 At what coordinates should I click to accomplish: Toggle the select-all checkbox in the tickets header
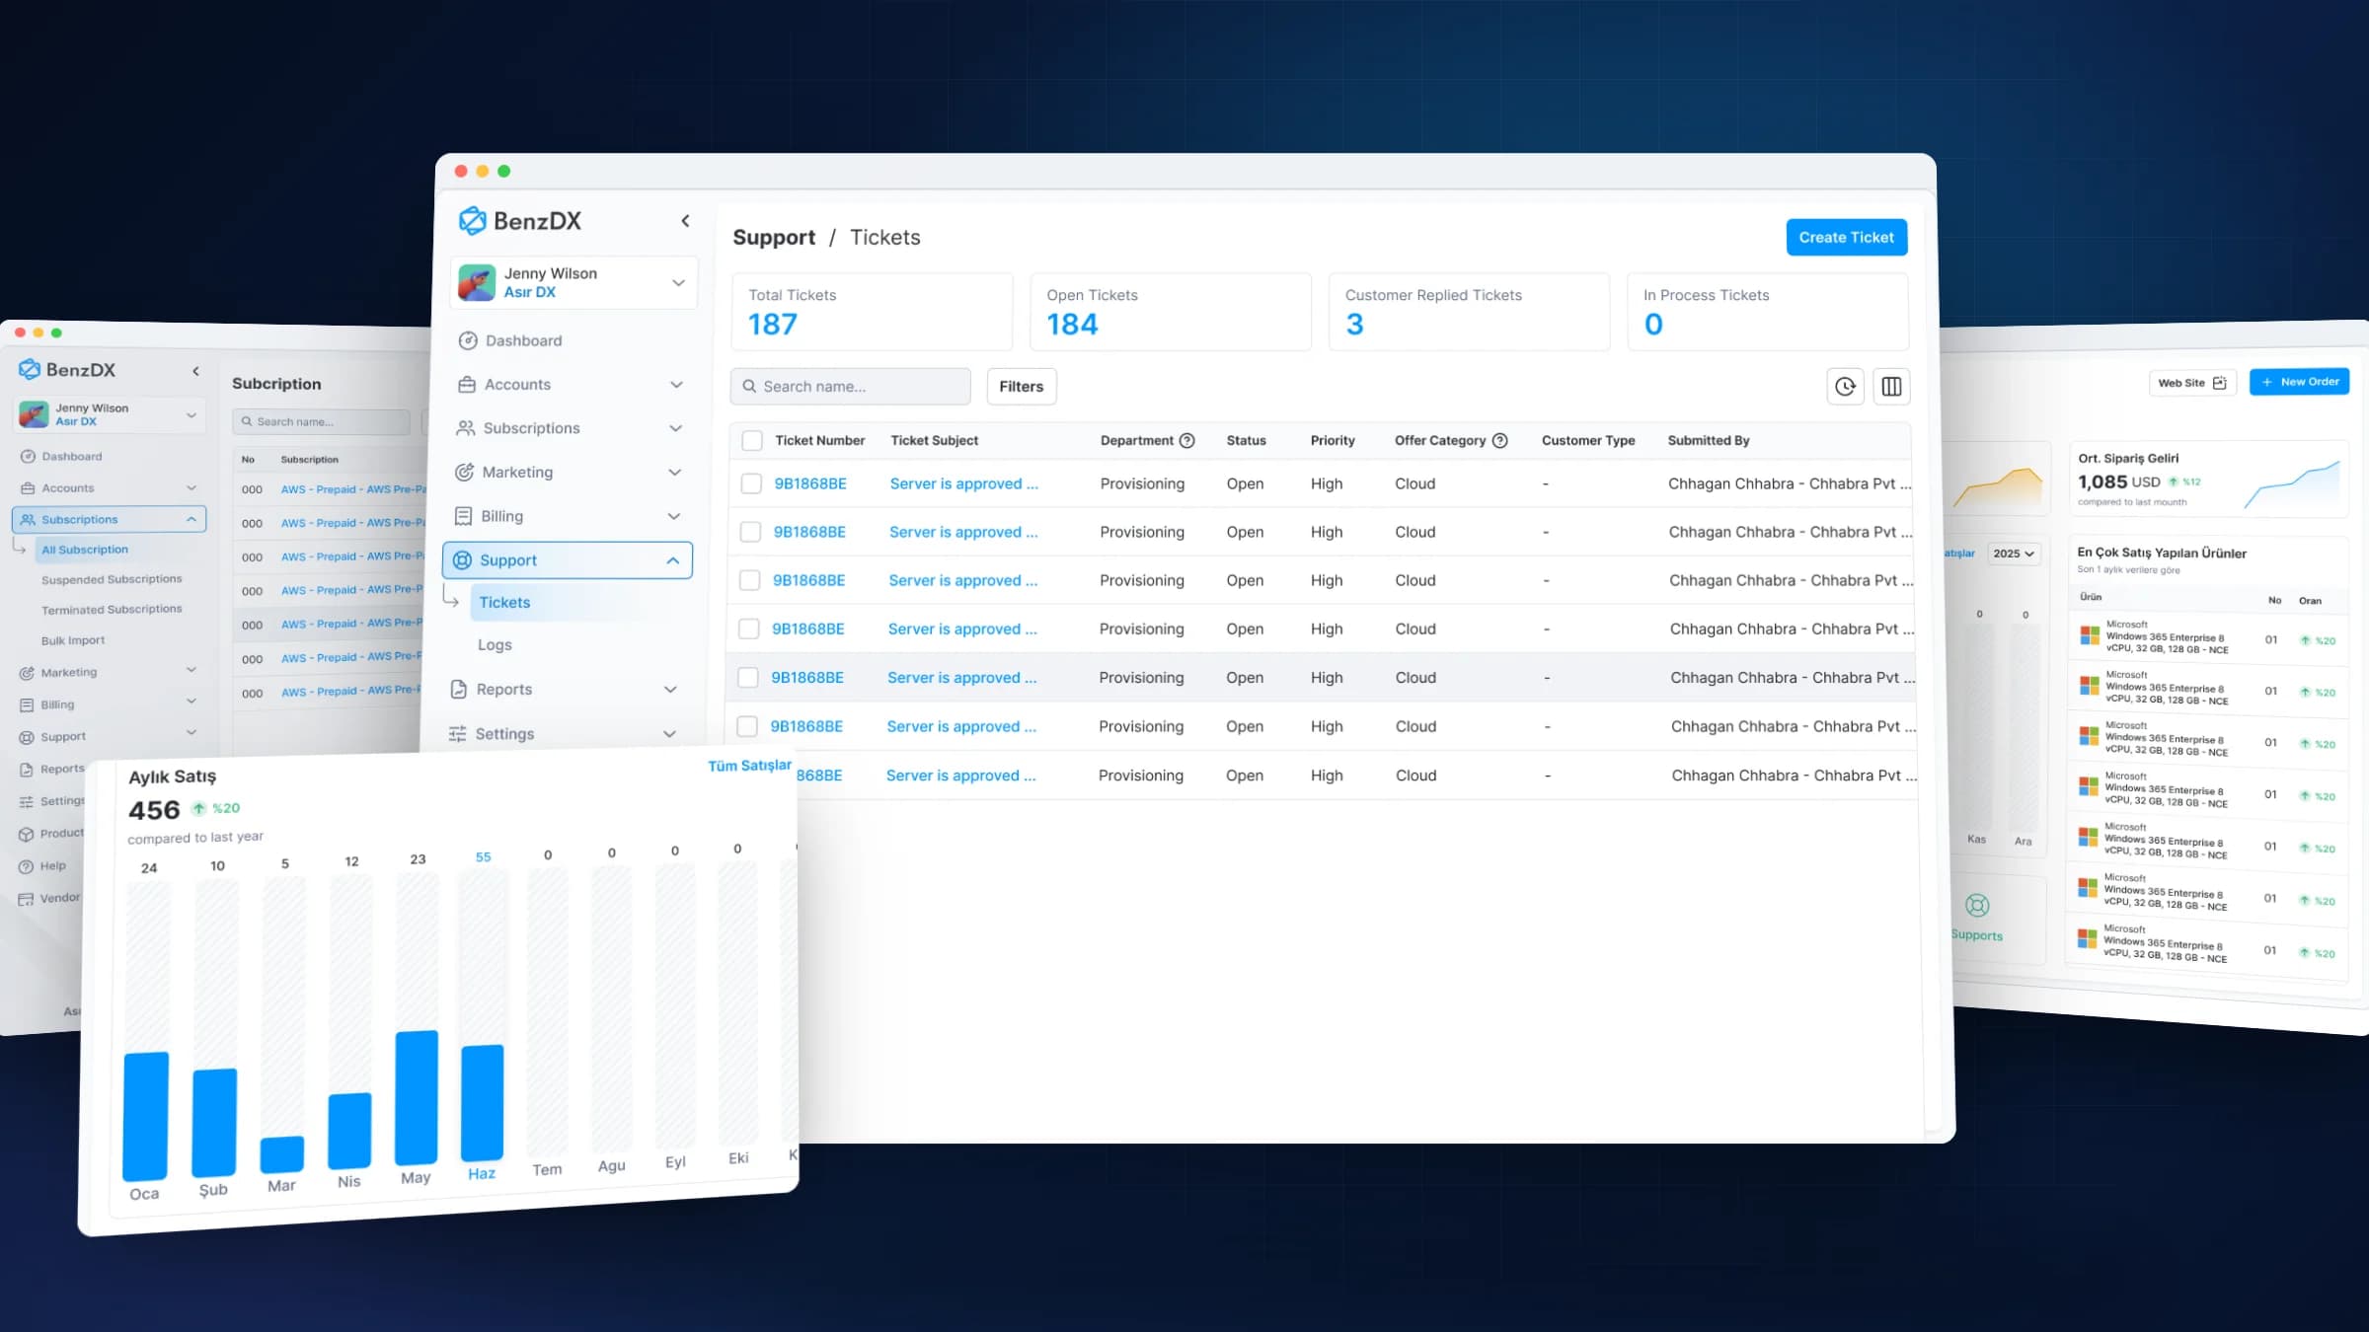tap(752, 441)
